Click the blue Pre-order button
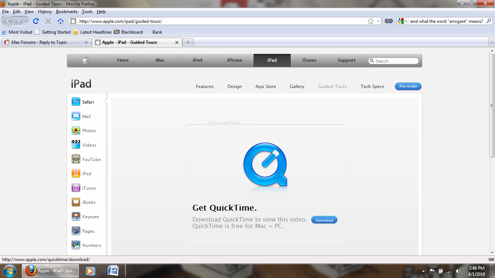 point(408,86)
